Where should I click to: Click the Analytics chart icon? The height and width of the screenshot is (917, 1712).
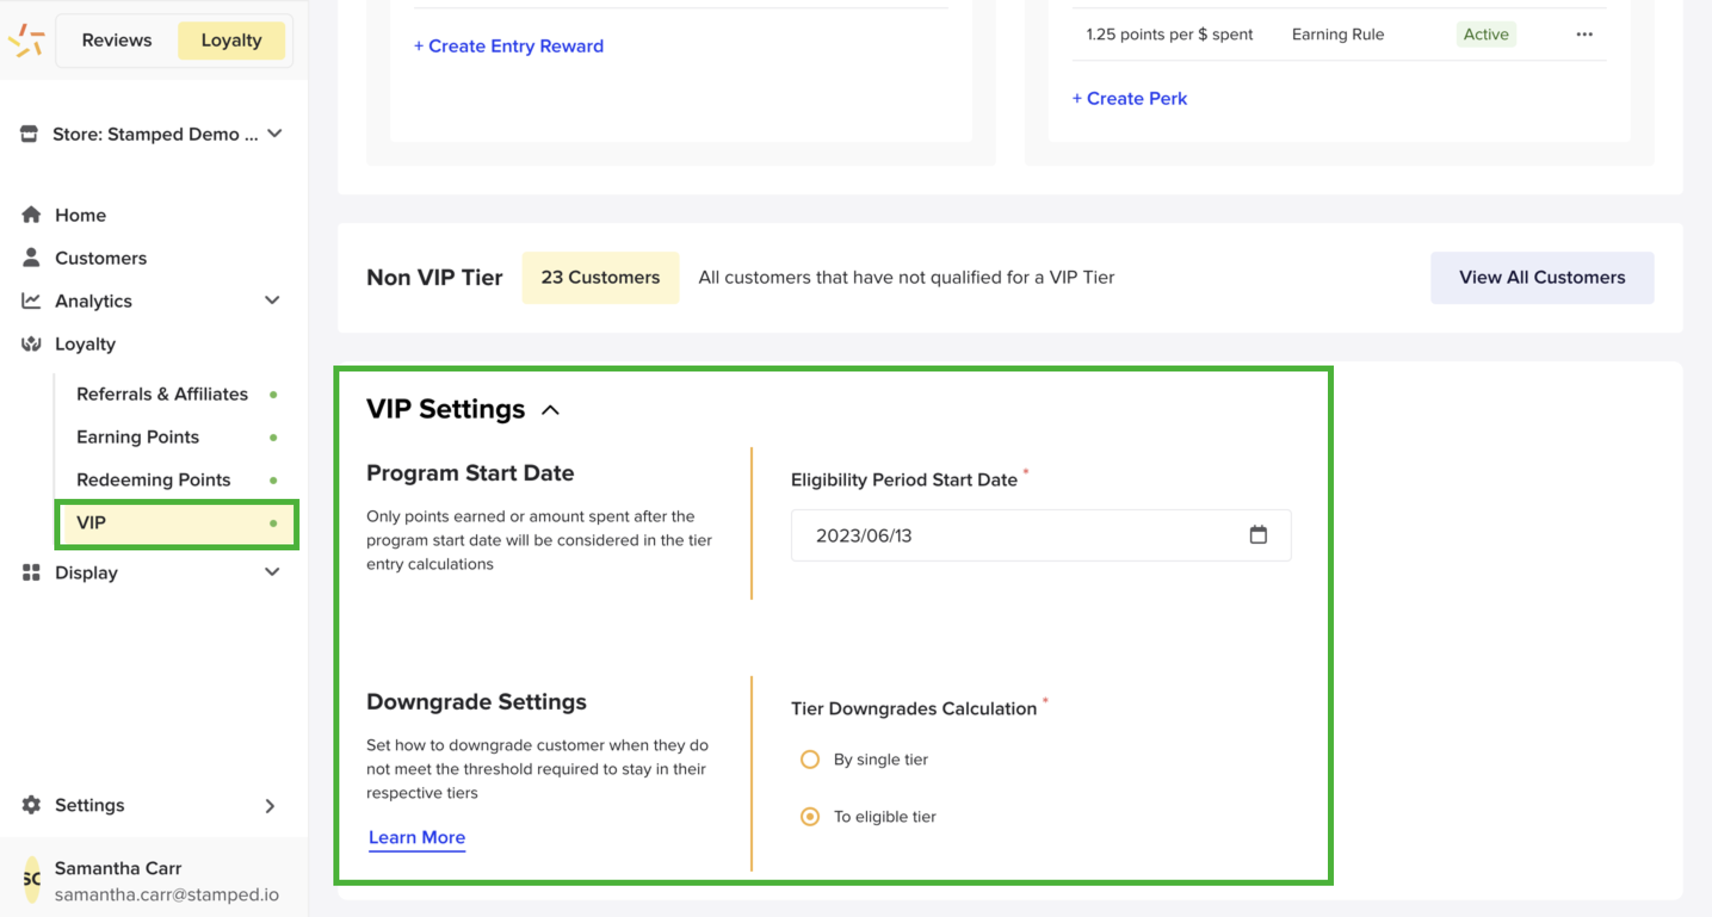pyautogui.click(x=31, y=300)
